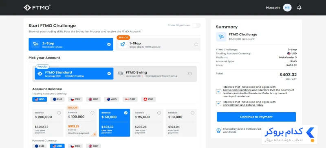
Task: Click the Hossein username
Action: [x=273, y=8]
